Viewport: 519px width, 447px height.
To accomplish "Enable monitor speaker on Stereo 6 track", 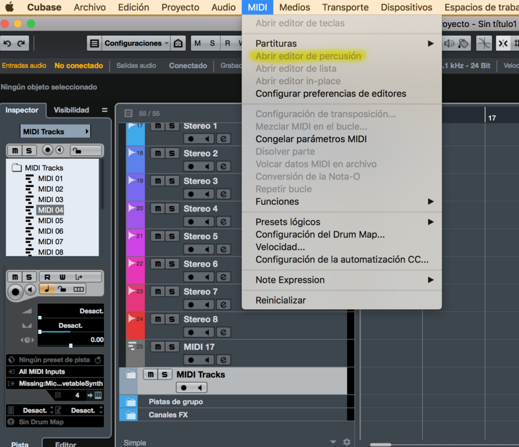I will (207, 277).
